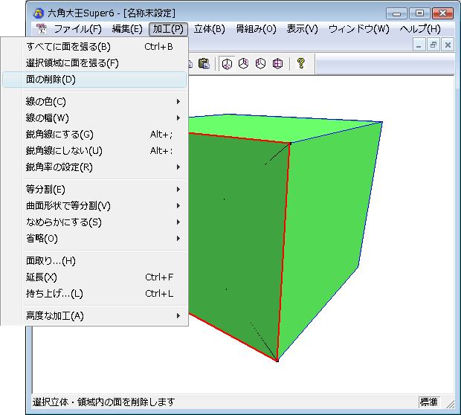Click the 六角大王Super6 title bar app icon
Viewport: 461px width, 415px height.
tap(39, 13)
